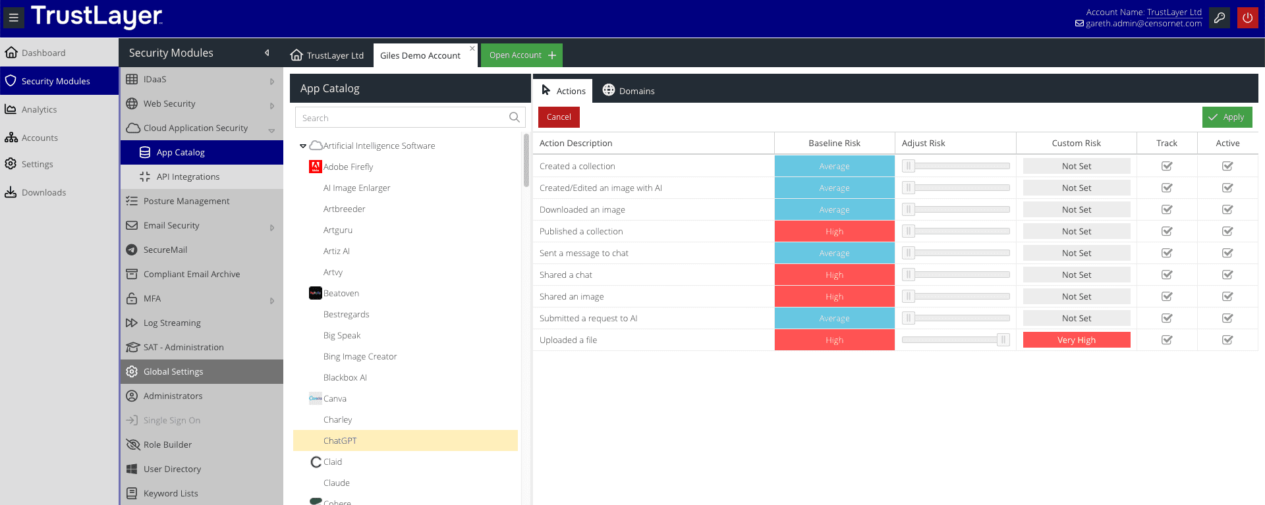Switch to the TrustLayer Ltd tab
The height and width of the screenshot is (505, 1265).
tap(327, 55)
